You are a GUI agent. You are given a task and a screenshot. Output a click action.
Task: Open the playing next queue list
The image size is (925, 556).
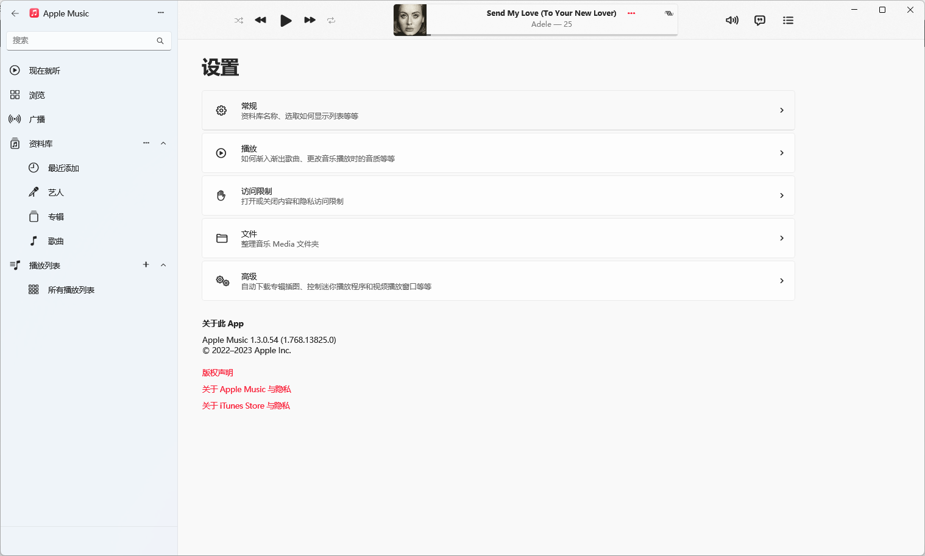(788, 20)
